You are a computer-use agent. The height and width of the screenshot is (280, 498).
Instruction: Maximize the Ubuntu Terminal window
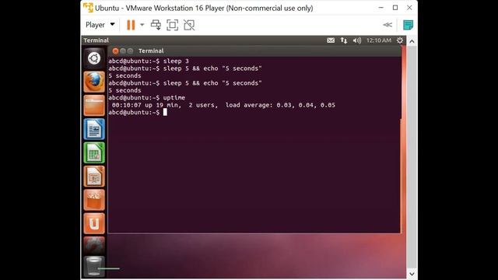click(130, 51)
